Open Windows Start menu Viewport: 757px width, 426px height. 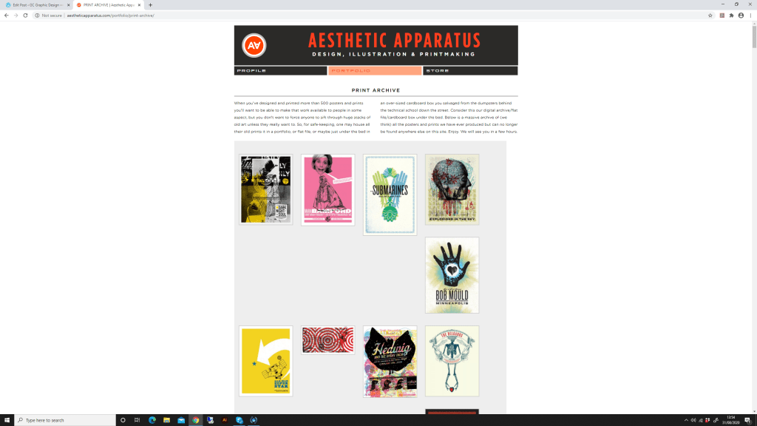pyautogui.click(x=7, y=420)
